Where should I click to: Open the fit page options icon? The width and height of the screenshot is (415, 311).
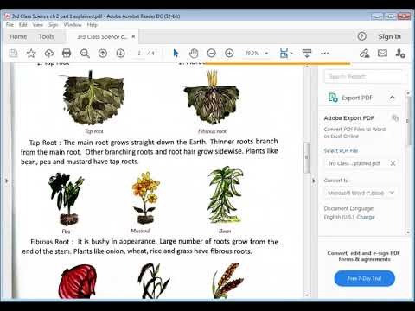[x=285, y=54]
